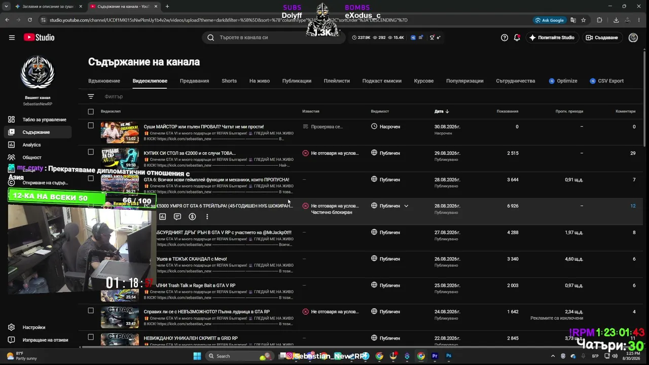
Task: Select the КУПИХ СИ СТОЛ video checkbox
Action: [91, 152]
